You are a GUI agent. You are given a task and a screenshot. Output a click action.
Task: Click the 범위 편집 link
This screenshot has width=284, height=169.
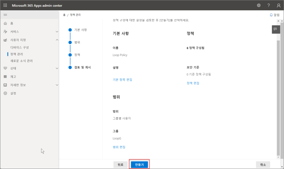point(119,147)
